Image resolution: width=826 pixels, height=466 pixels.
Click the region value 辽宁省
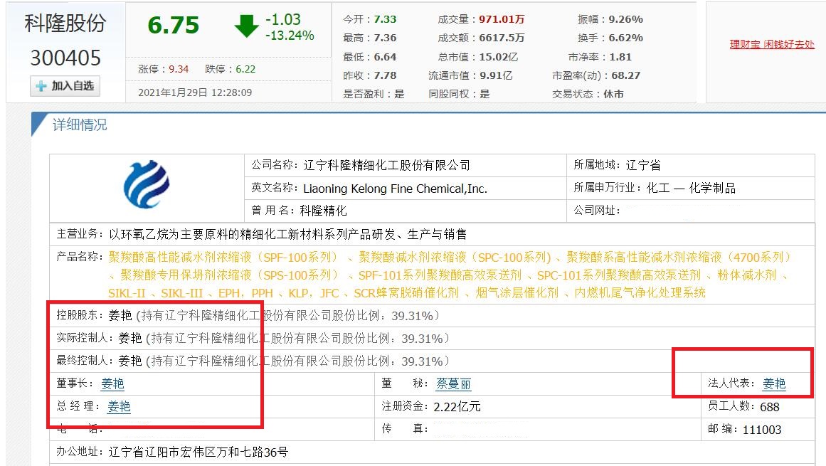(x=643, y=165)
